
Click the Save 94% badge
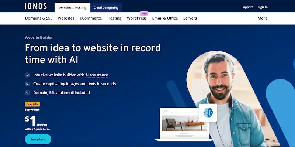[32, 105]
